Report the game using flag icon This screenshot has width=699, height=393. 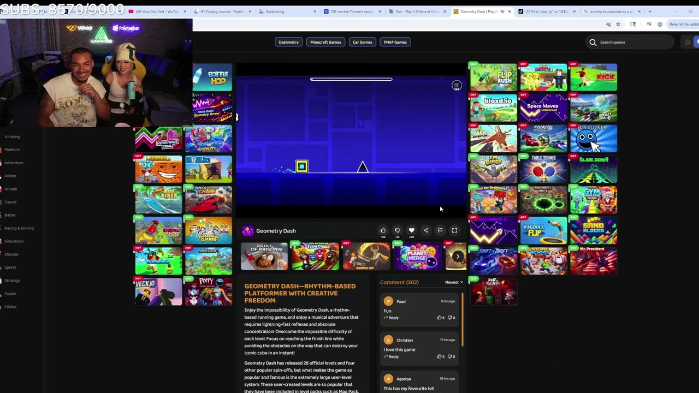click(x=440, y=230)
